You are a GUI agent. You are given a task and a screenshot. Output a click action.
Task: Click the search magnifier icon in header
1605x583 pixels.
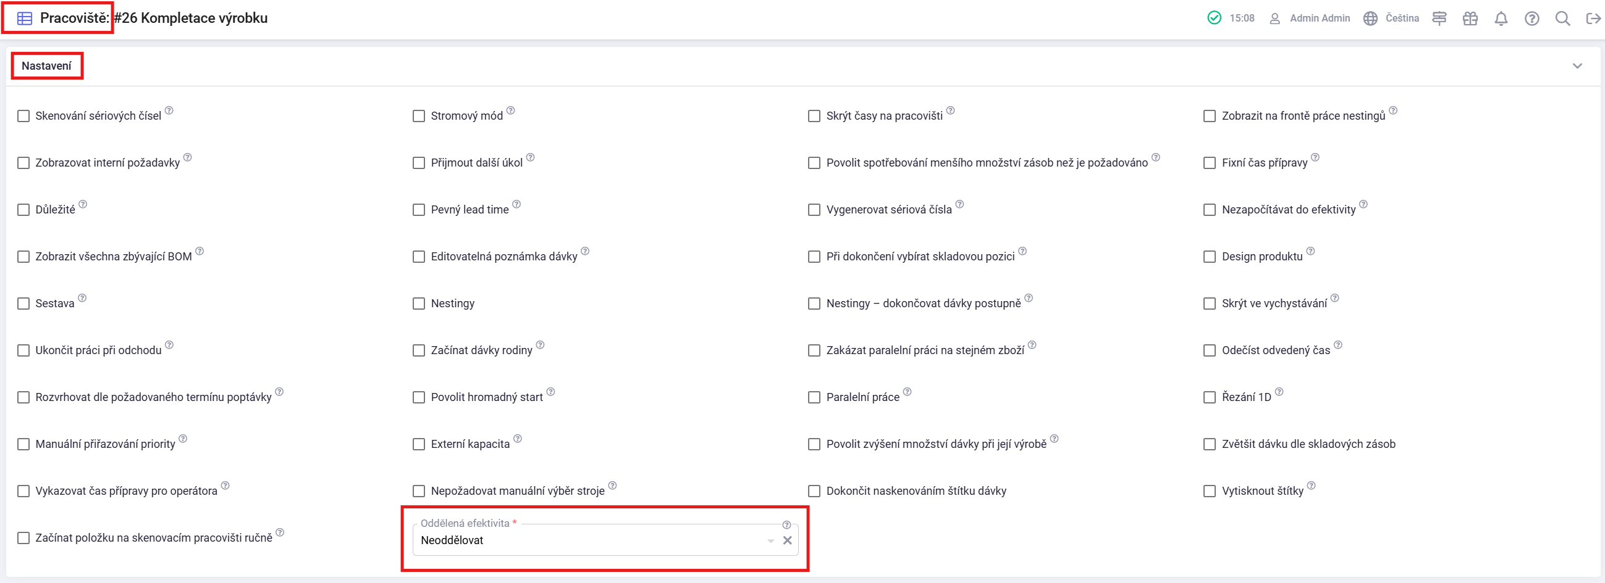1562,19
